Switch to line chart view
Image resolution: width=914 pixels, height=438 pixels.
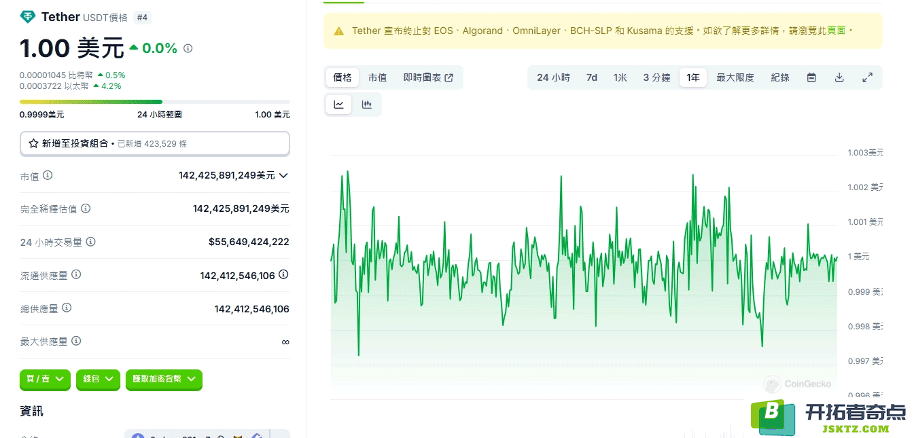tap(338, 105)
